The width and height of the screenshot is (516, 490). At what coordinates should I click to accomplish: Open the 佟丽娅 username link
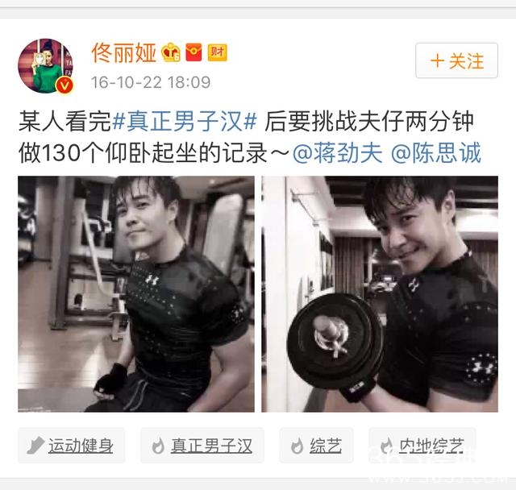click(x=123, y=53)
